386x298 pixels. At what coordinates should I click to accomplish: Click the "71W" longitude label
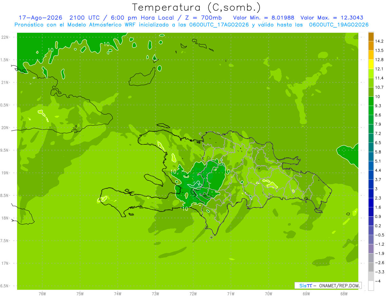(x=231, y=294)
